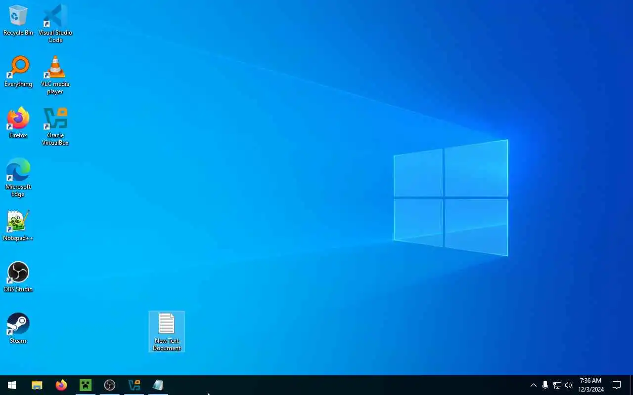
Task: Select the VLC media player shortcut
Action: (x=55, y=75)
